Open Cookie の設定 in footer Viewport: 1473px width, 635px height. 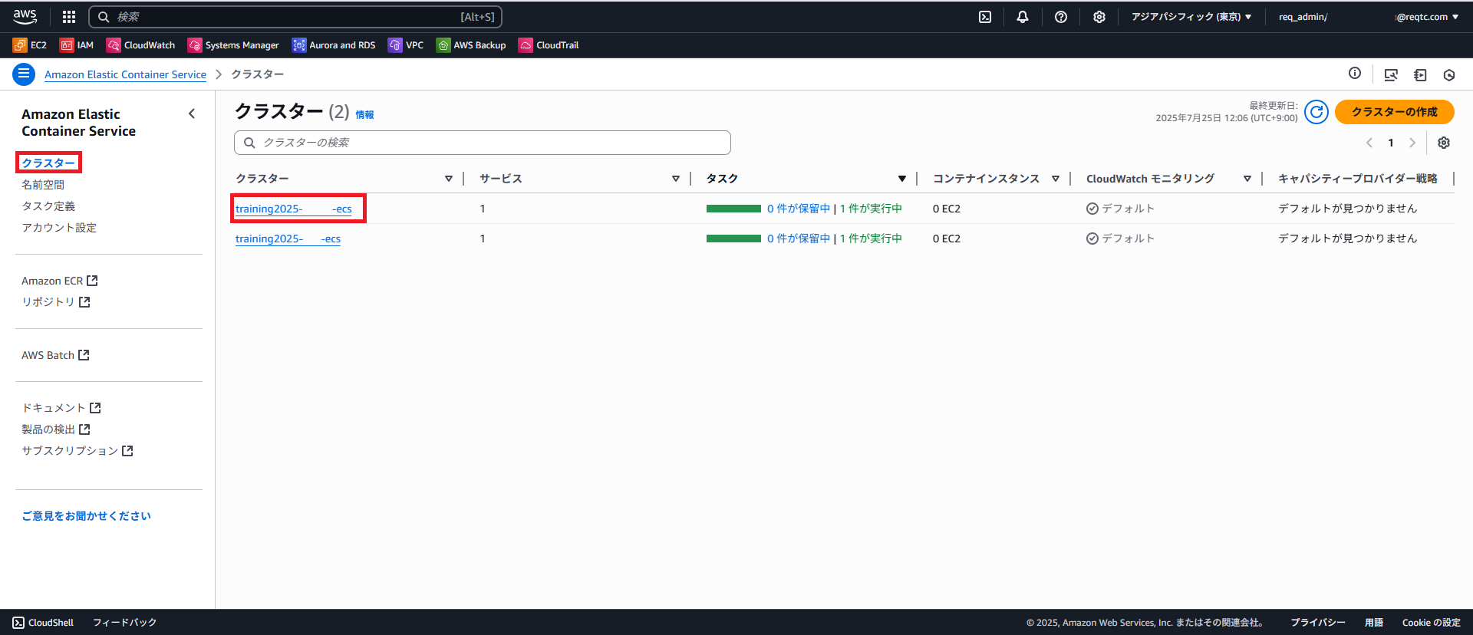pos(1432,623)
